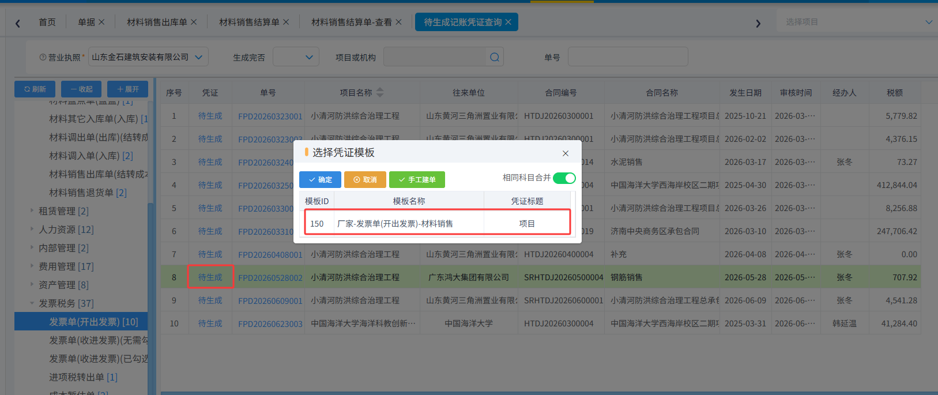Click the 刷新 button

pos(35,89)
